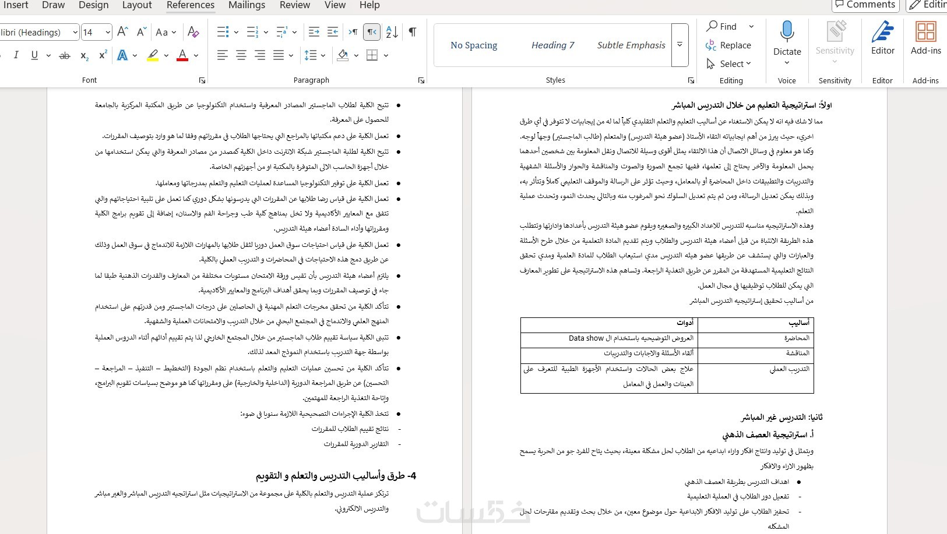The image size is (947, 534).
Task: Apply the Heading 7 style
Action: 552,45
